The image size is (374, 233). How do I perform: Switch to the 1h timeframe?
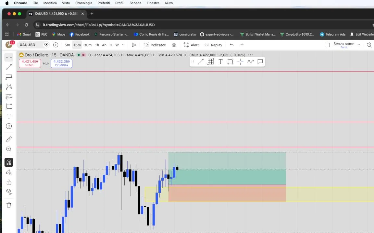(97, 45)
